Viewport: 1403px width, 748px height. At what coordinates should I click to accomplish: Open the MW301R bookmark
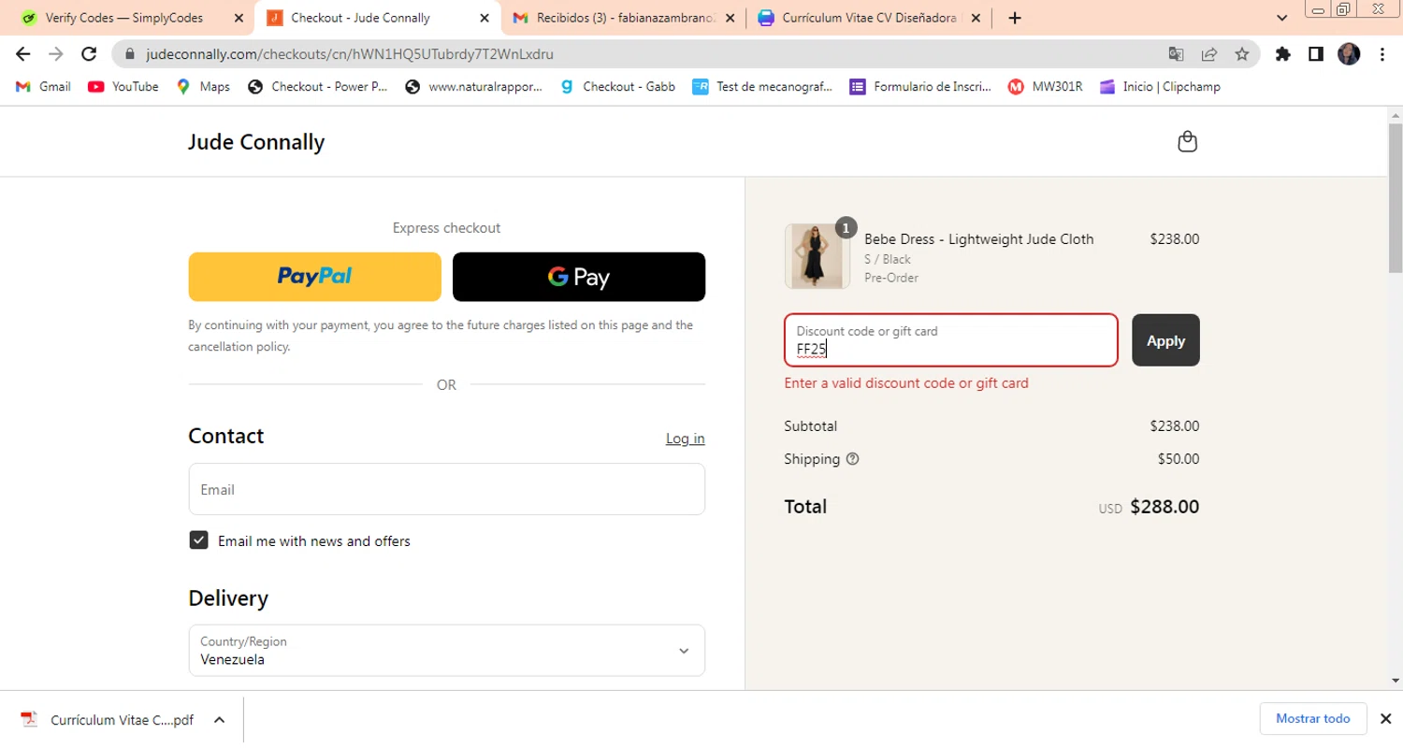click(1045, 87)
